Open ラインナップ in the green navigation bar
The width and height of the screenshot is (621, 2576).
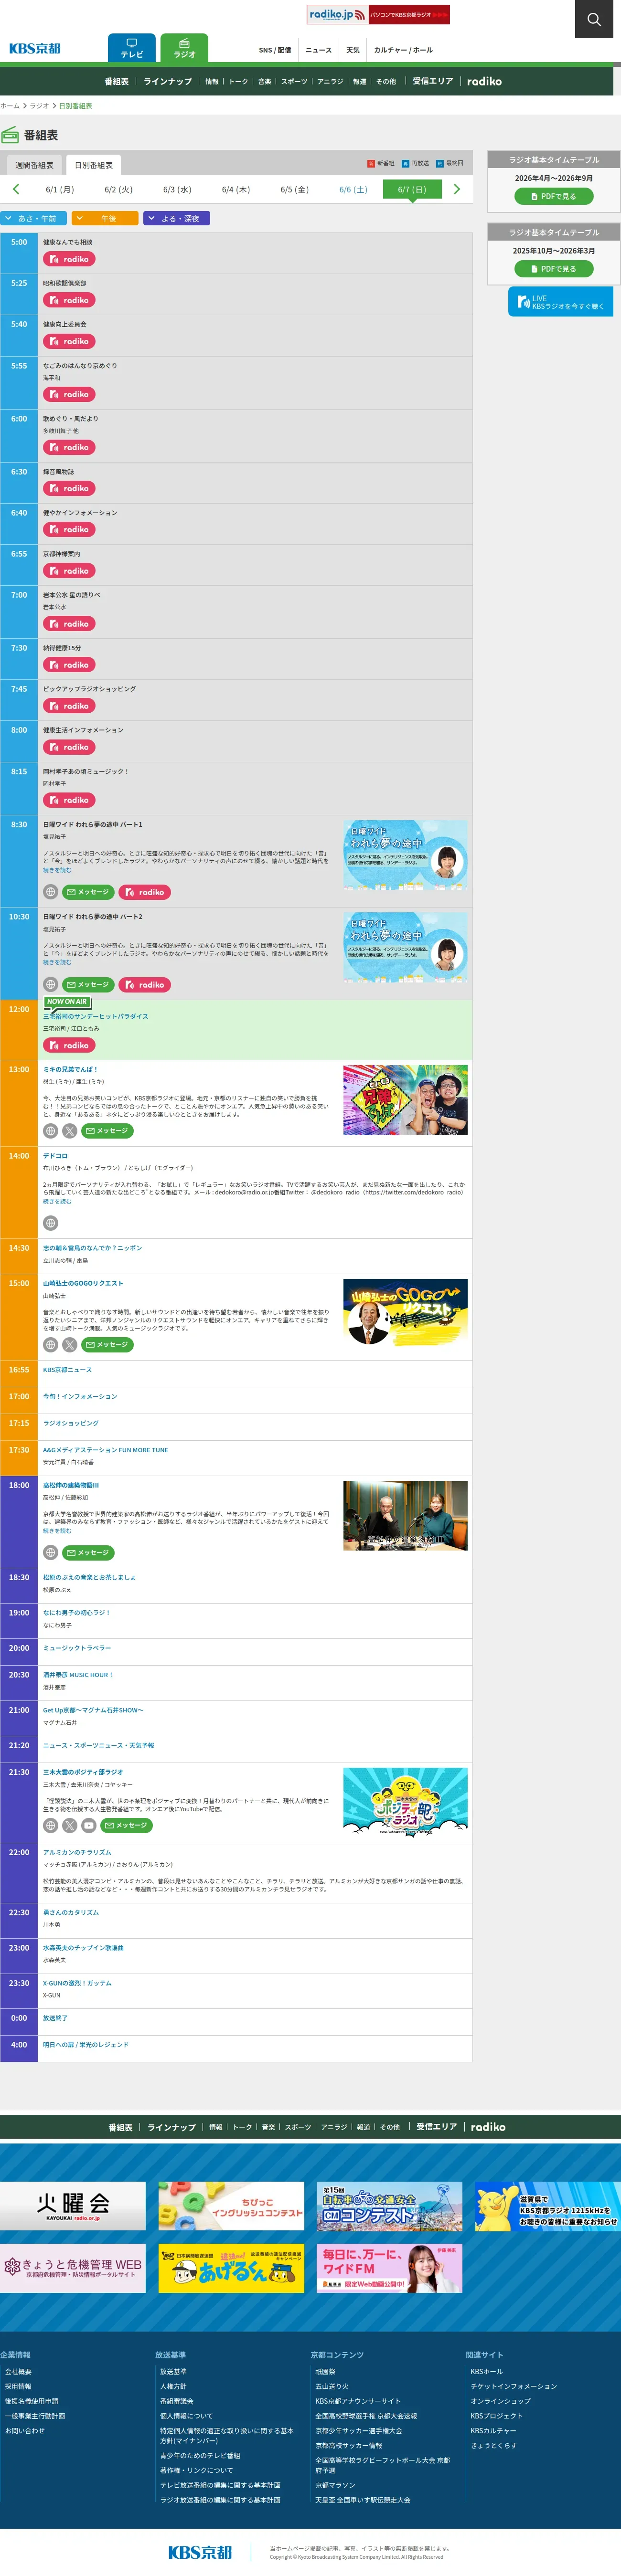click(168, 82)
